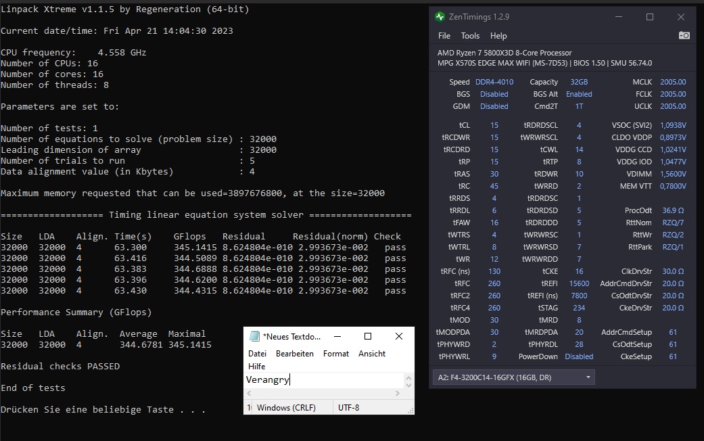Click the Notepad text field containing Verangry
Viewport: 704px width, 441px height.
pos(324,380)
